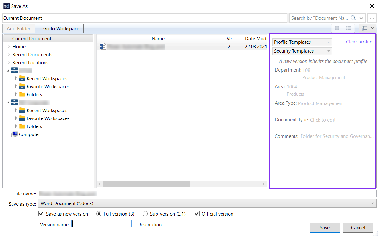Sort by the Name column header
This screenshot has height=237, width=379.
[158, 39]
